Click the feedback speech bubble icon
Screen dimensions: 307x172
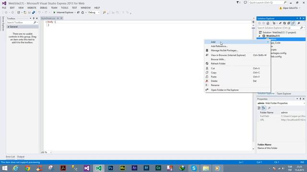[245, 2]
